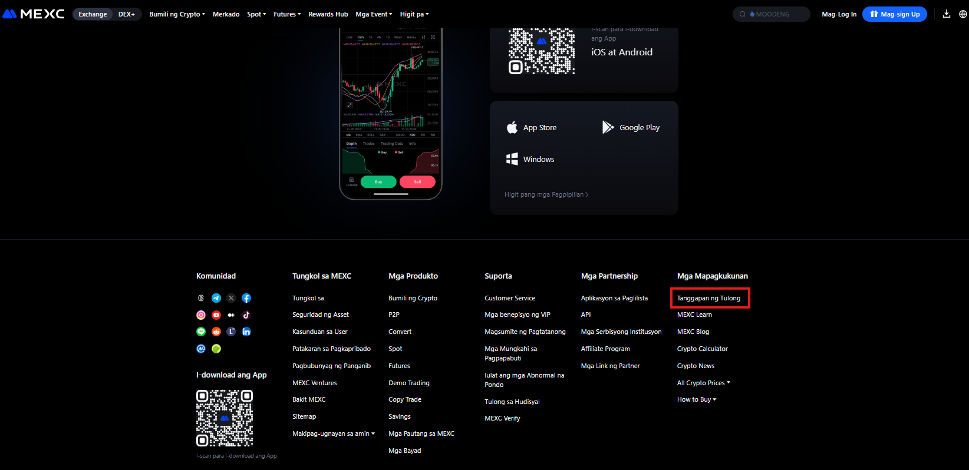
Task: Open the Crypto Calculator link
Action: pos(703,349)
